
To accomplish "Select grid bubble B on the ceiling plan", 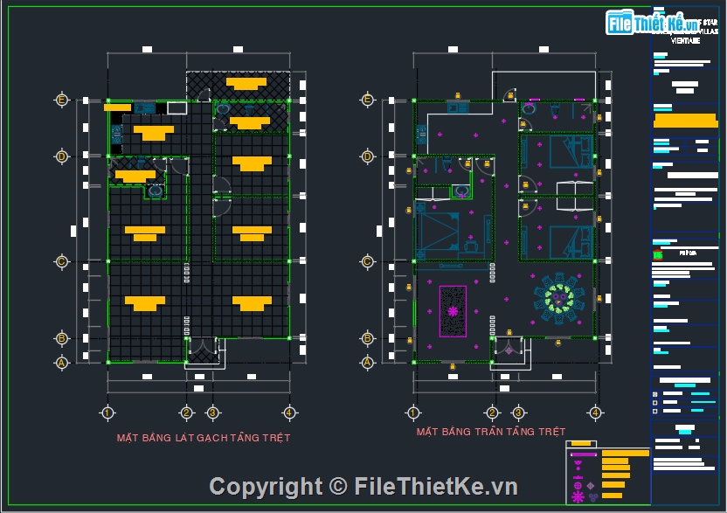I will click(x=367, y=338).
